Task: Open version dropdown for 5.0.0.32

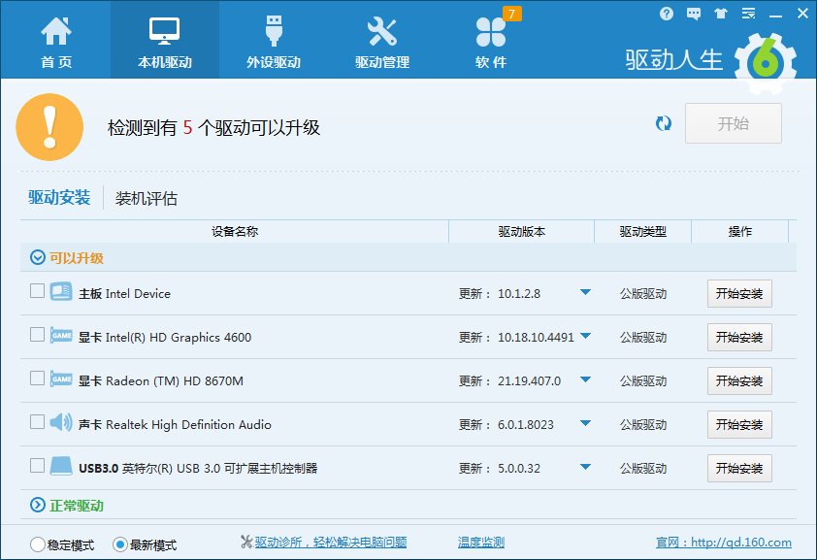Action: [585, 467]
